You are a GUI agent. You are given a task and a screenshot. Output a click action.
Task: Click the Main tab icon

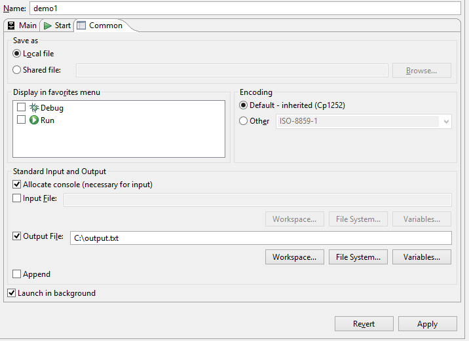(11, 26)
